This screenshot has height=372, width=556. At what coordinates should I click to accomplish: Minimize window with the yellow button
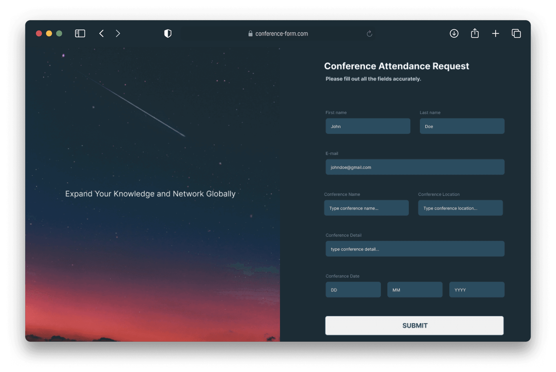tap(49, 34)
